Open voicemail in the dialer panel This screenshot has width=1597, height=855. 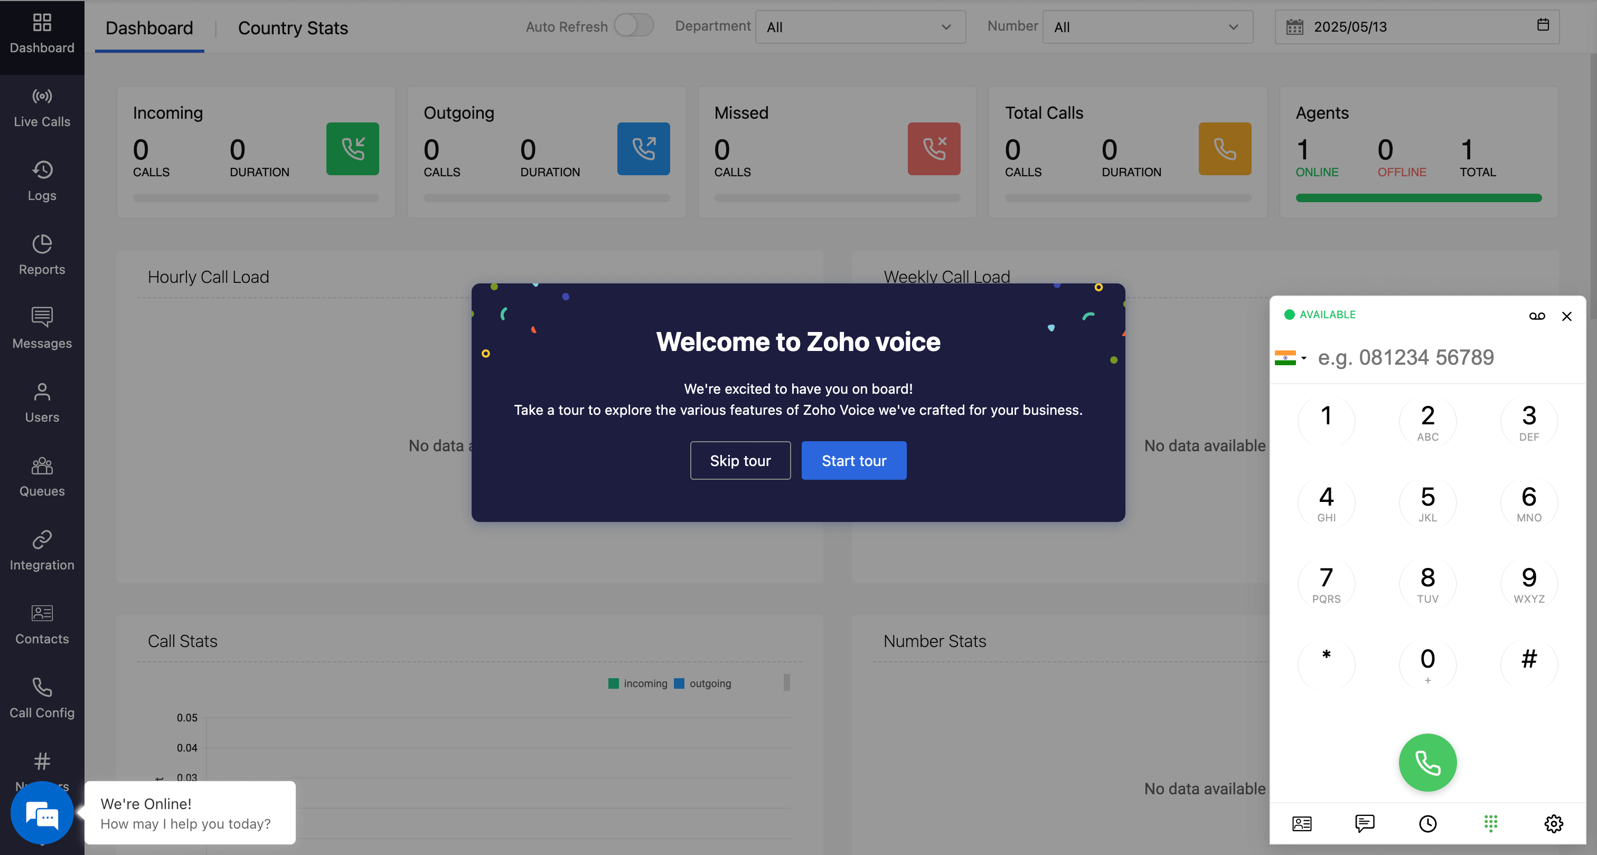pos(1537,316)
